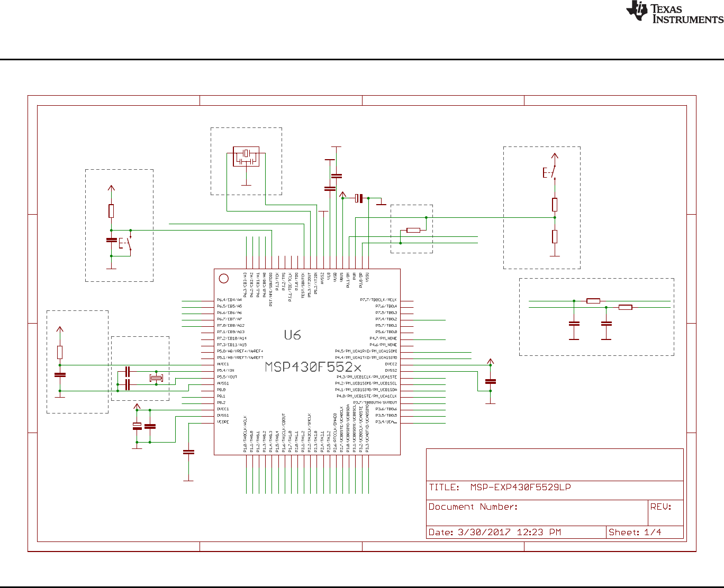Click the Texas Instruments logo
Screen dimensions: 724x588
674,12
